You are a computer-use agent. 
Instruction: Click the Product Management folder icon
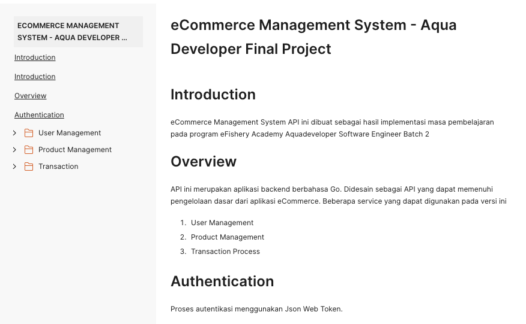point(29,150)
